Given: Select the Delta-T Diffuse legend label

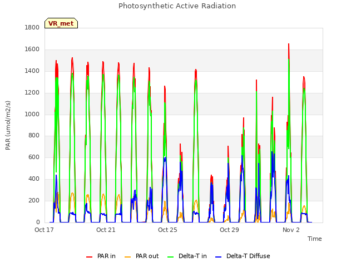Looking at the screenshot, I should [248, 256].
